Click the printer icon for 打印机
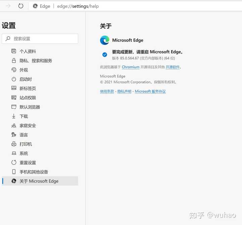 click(14, 144)
